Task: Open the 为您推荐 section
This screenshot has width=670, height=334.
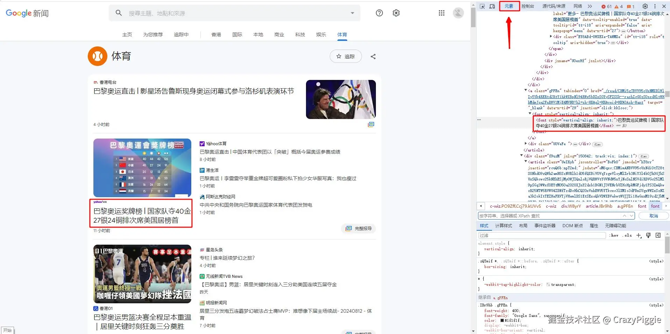Action: click(153, 35)
